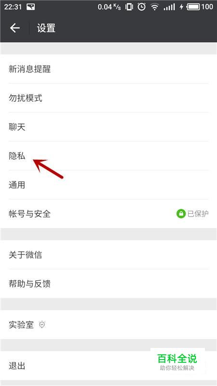217x386 pixels.
Task: Open the 聊天 settings entry
Action: click(108, 127)
